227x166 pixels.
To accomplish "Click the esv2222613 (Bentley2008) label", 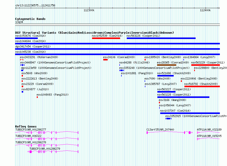I will coord(40,79).
